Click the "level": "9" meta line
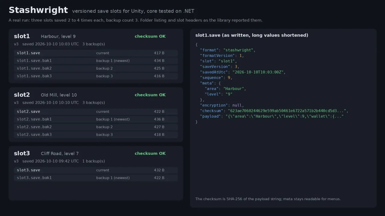This screenshot has width=385, height=216. 219,94
